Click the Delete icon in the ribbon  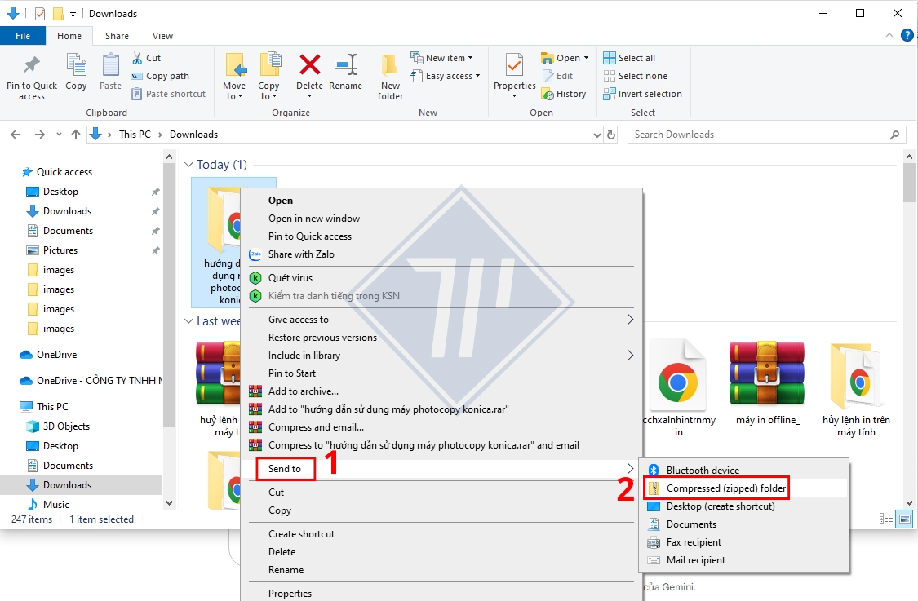click(309, 67)
